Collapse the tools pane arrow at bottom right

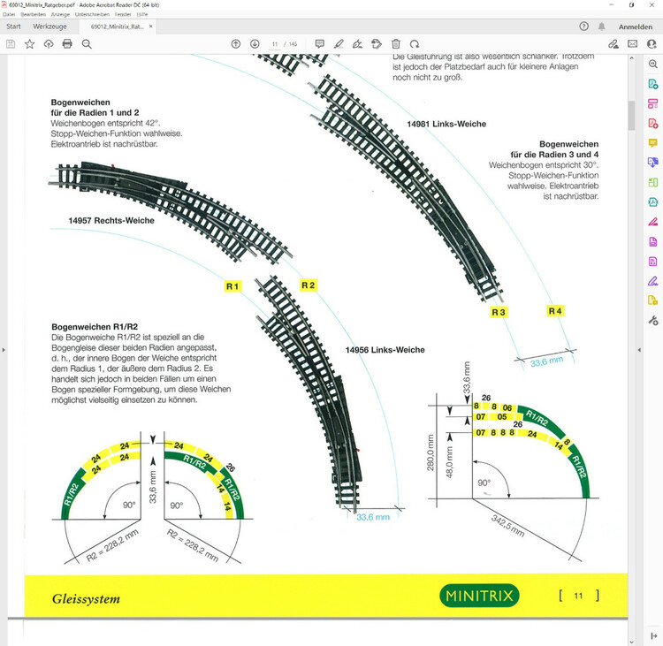(x=653, y=635)
